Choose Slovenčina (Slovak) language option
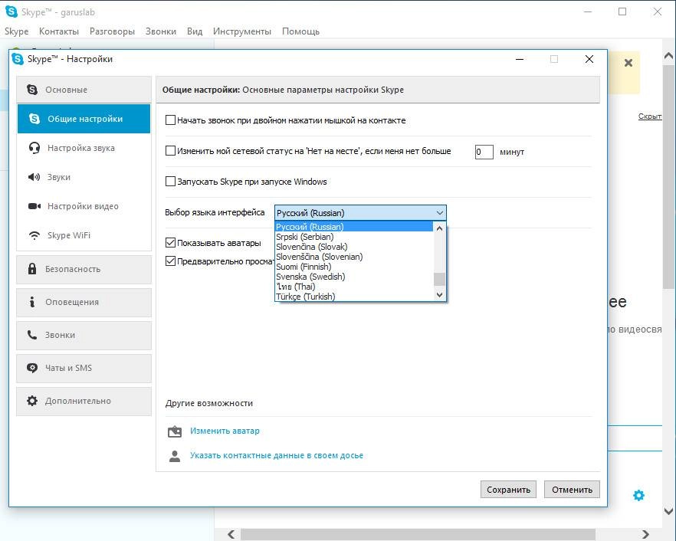The image size is (676, 541). click(354, 247)
